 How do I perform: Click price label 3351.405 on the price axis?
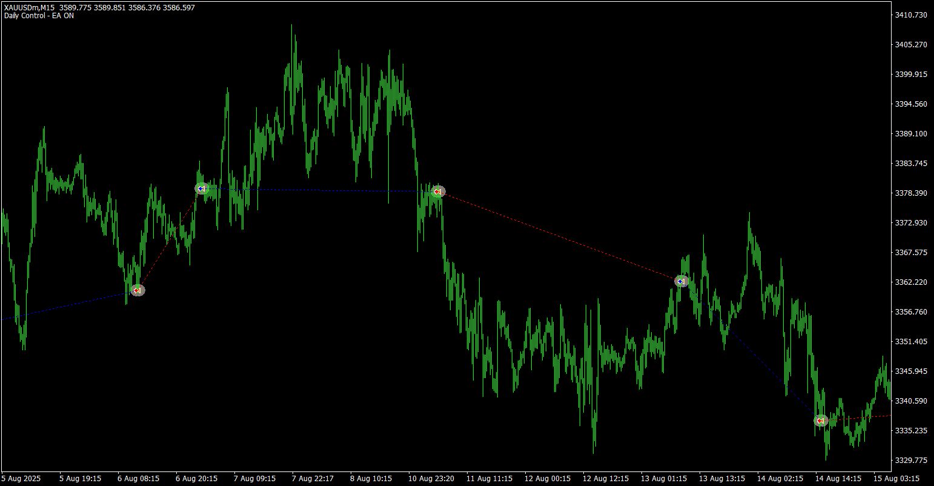911,341
